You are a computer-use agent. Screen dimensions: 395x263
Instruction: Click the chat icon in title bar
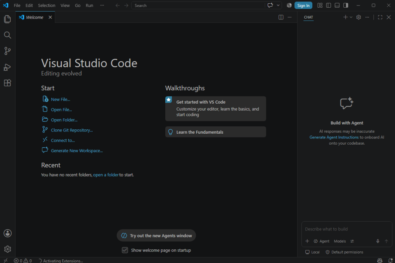(x=270, y=5)
